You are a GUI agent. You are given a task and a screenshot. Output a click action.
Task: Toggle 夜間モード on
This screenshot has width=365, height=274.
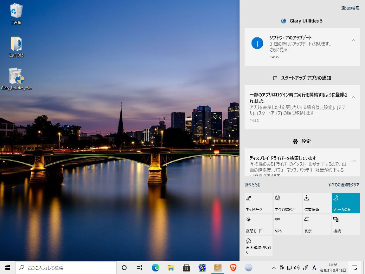click(258, 224)
